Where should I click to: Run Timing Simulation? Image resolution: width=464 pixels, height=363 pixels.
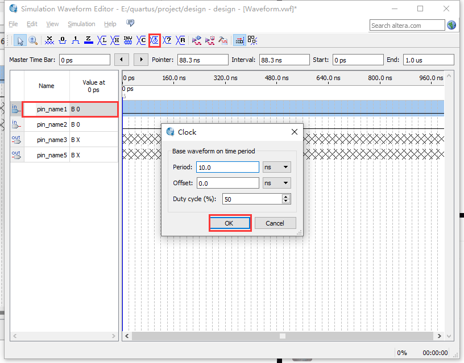[210, 40]
